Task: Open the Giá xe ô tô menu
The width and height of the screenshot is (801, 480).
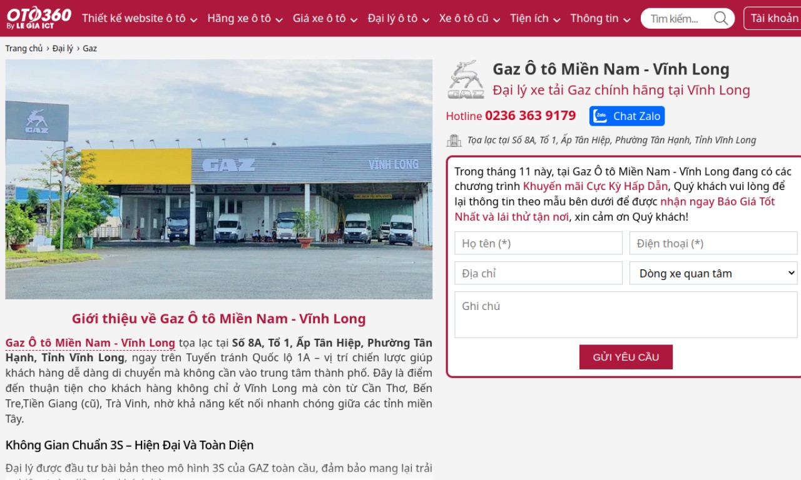Action: click(325, 18)
